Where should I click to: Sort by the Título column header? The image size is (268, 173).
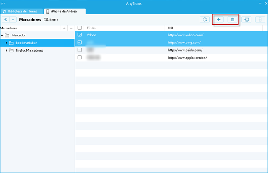pos(124,28)
